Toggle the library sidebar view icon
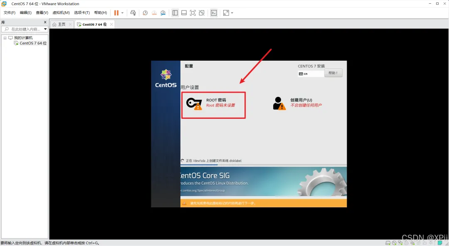Image resolution: width=449 pixels, height=246 pixels. [175, 13]
